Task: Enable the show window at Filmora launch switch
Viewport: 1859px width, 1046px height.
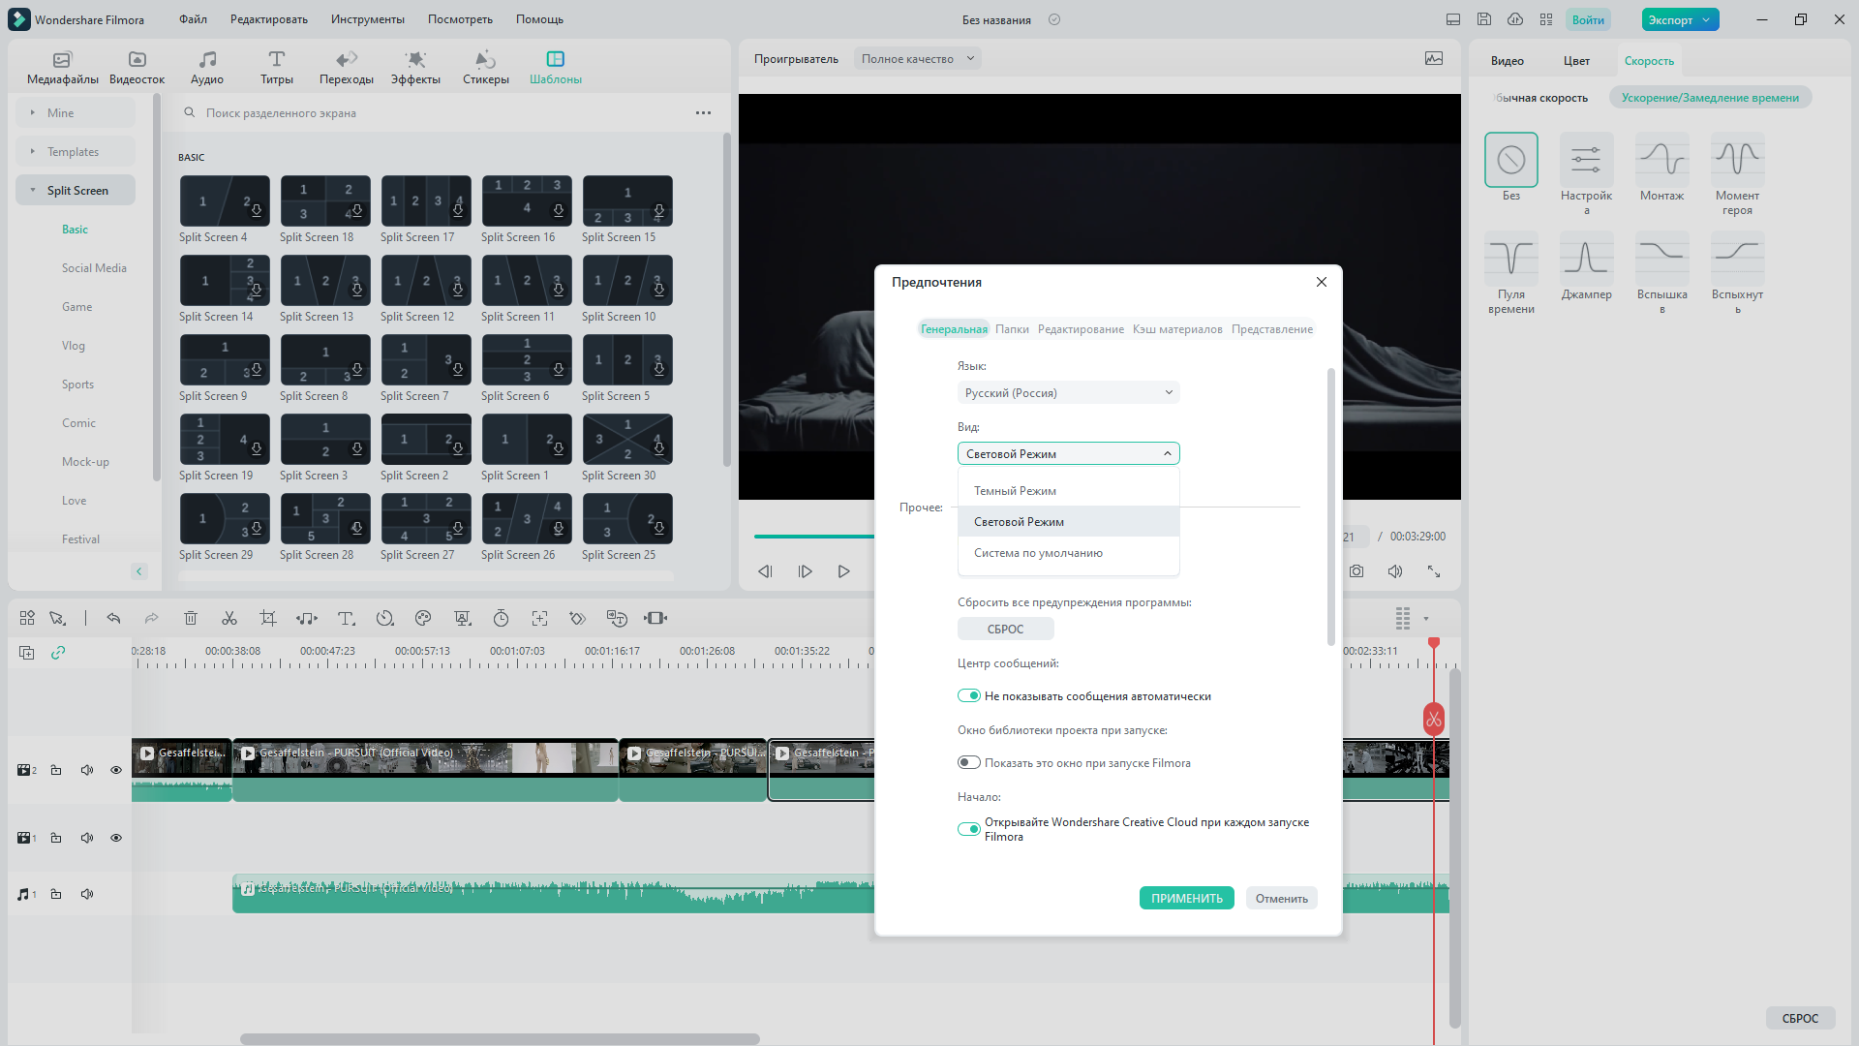Action: [968, 762]
